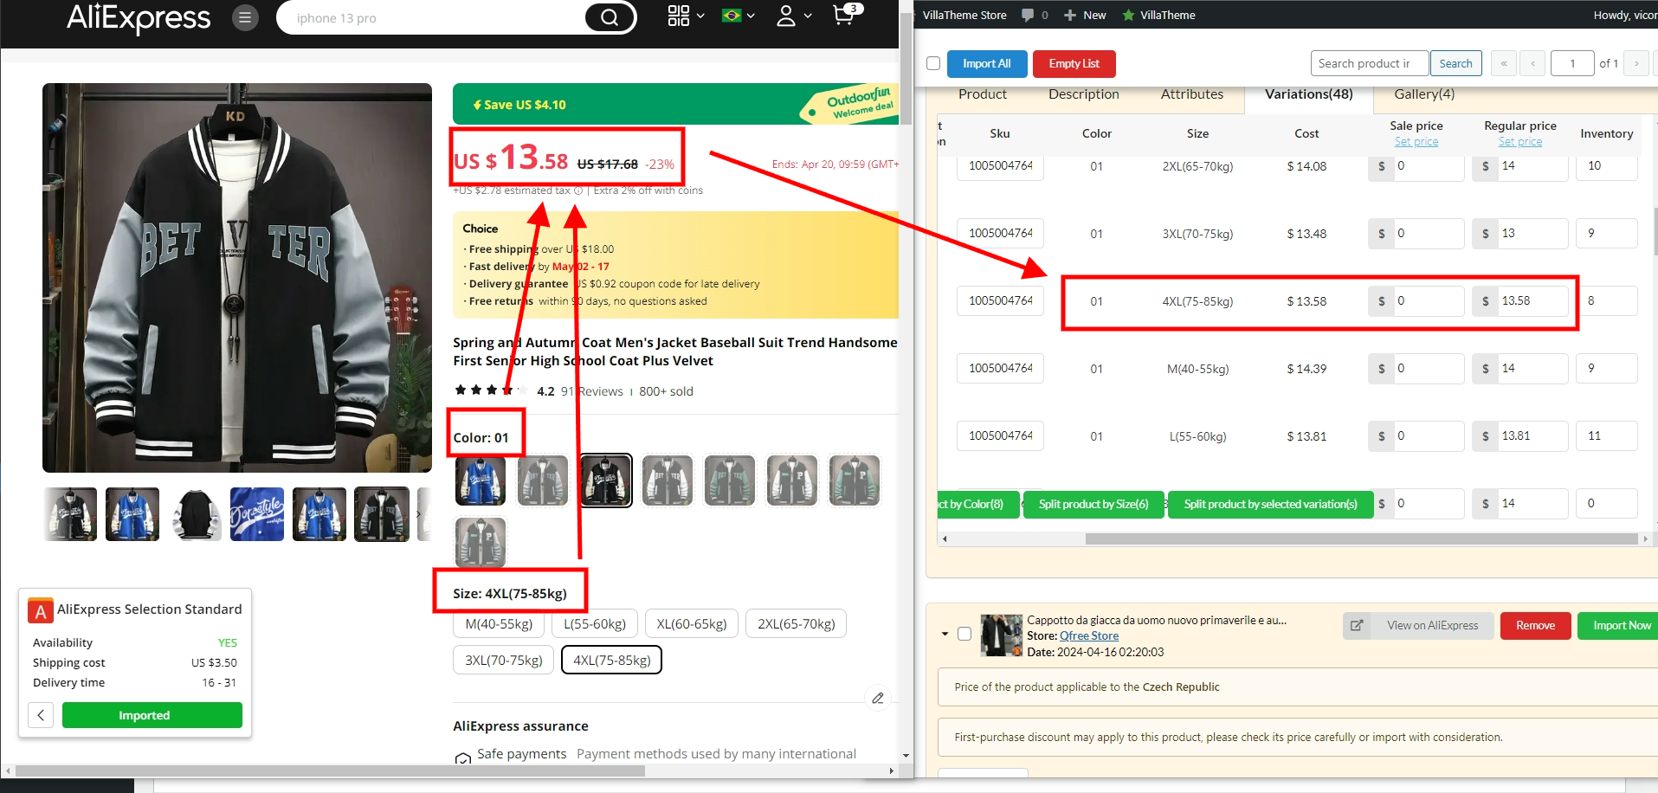
Task: Edit inventory field for M(40-55kg) row
Action: click(x=1606, y=369)
